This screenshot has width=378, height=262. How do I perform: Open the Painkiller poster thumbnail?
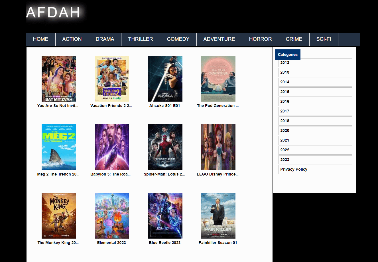click(x=218, y=215)
